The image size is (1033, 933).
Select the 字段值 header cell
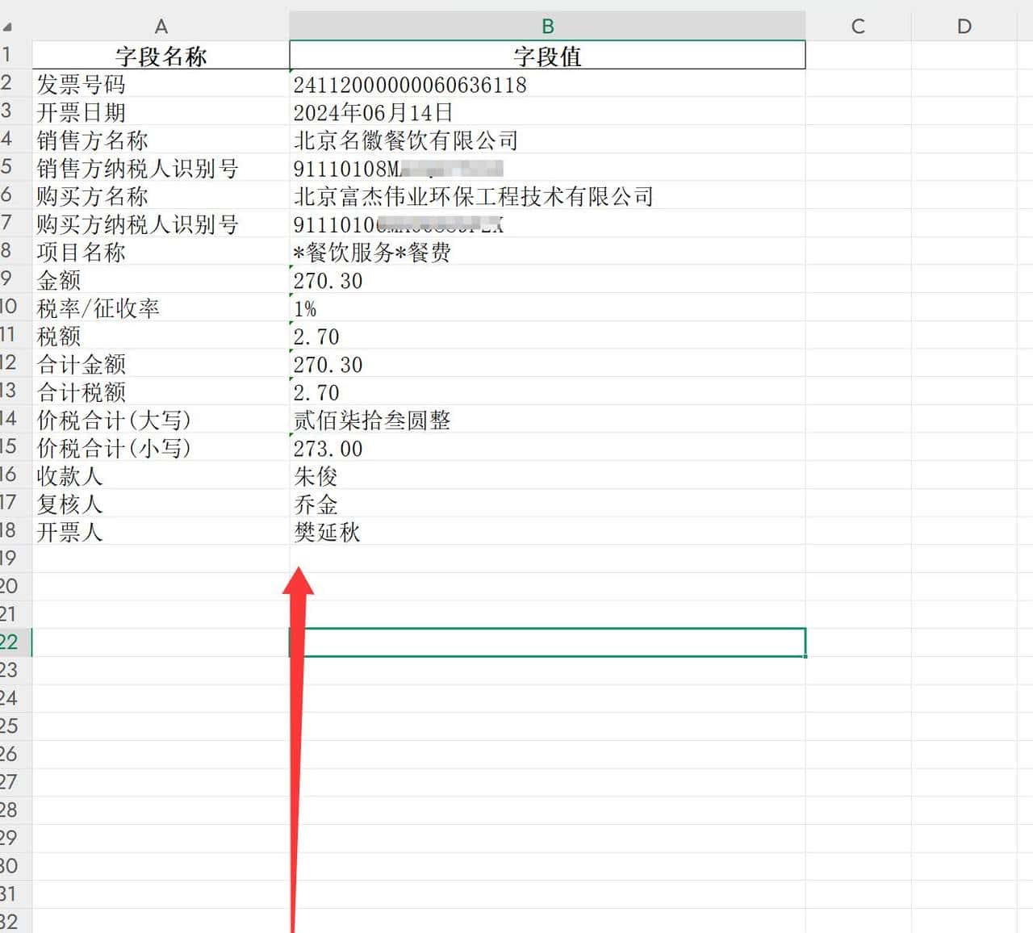click(547, 56)
